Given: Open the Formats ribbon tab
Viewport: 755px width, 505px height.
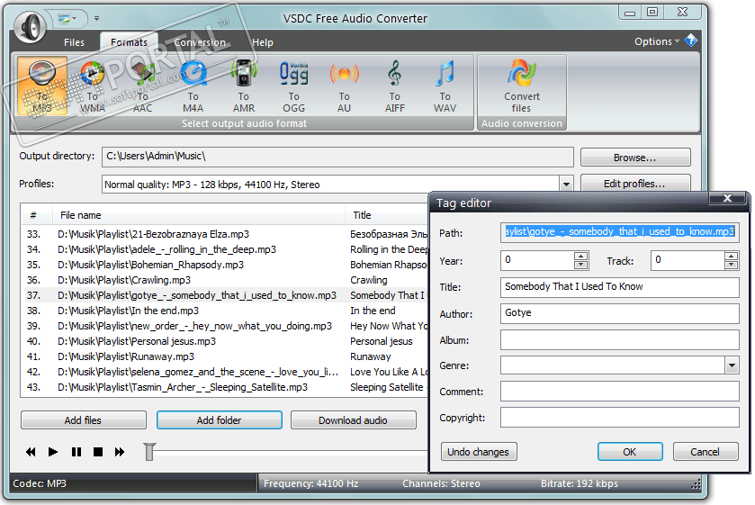Looking at the screenshot, I should pos(129,42).
